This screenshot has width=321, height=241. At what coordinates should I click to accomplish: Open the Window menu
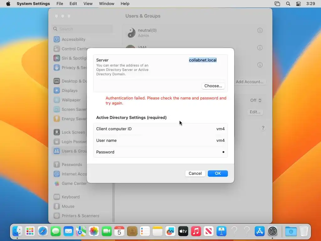[107, 4]
